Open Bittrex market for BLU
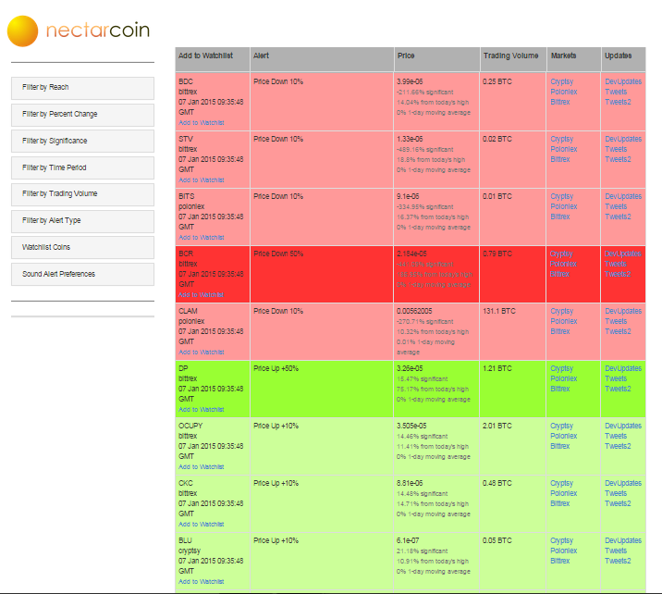The image size is (662, 594). click(560, 561)
